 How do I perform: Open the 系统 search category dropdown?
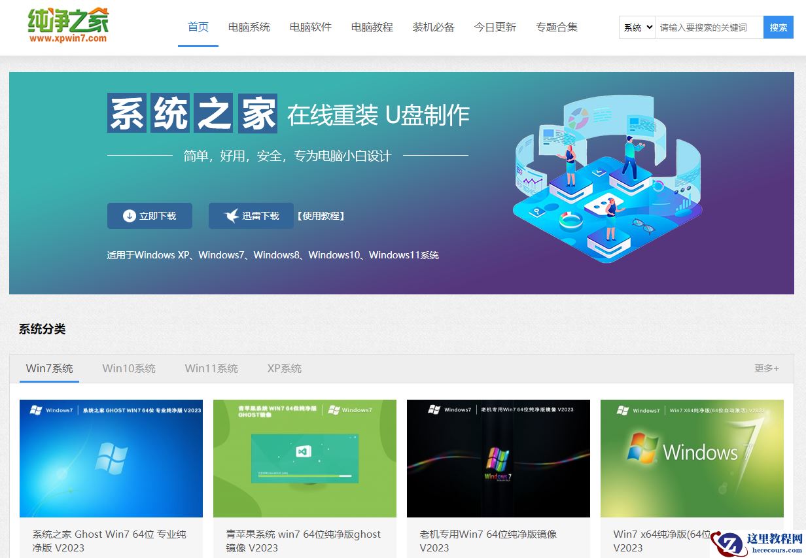coord(635,27)
